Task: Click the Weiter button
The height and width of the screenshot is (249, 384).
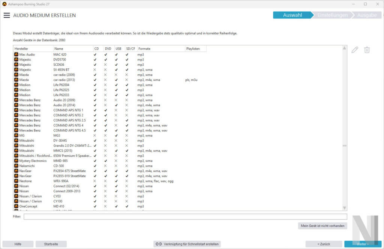Action: [363, 244]
